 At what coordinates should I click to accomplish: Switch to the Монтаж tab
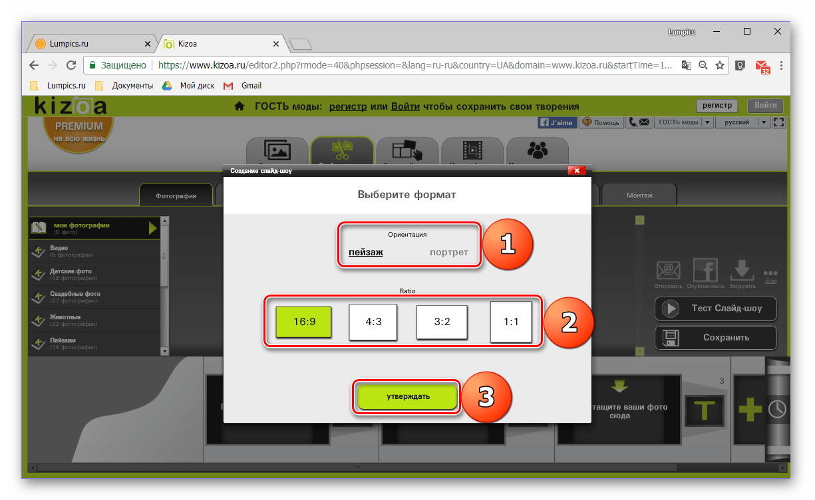639,195
